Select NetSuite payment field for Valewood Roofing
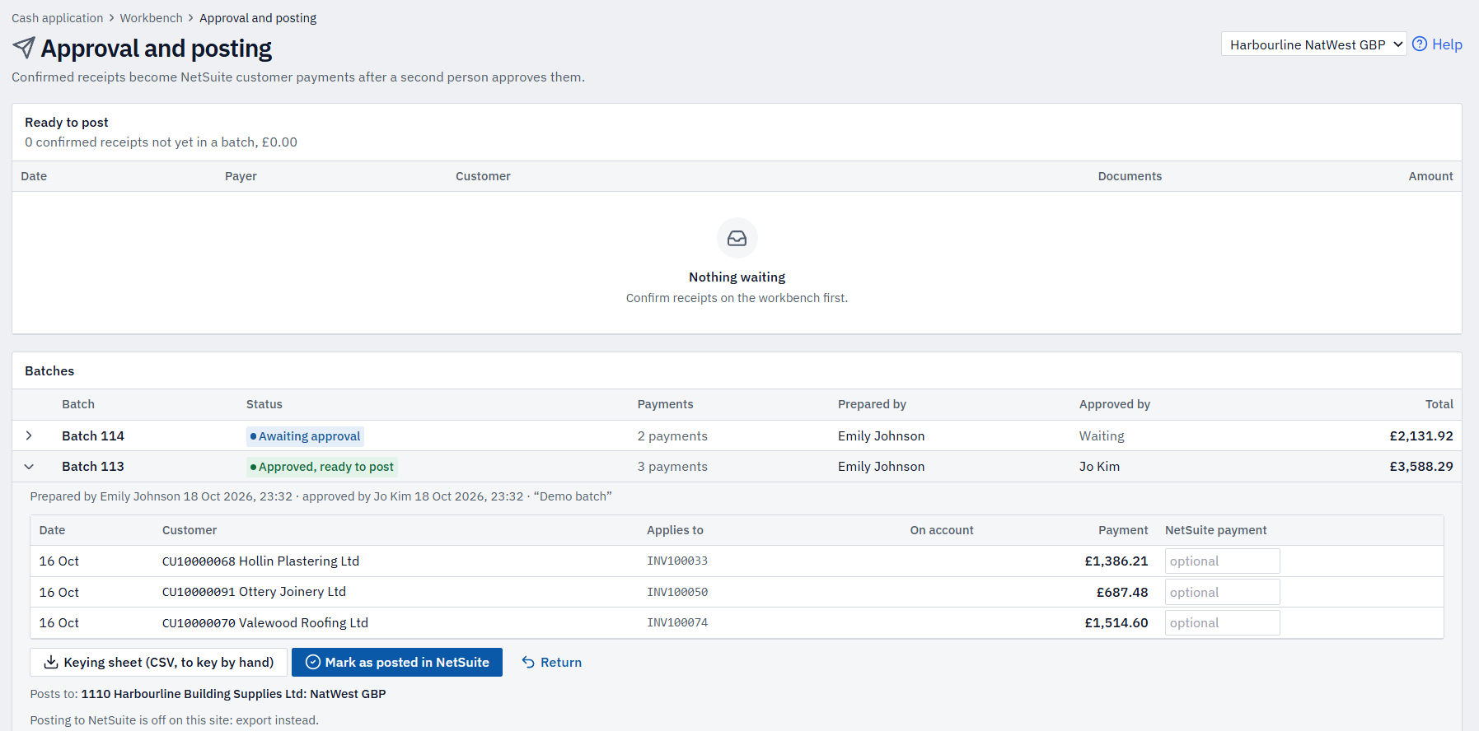 click(x=1222, y=623)
